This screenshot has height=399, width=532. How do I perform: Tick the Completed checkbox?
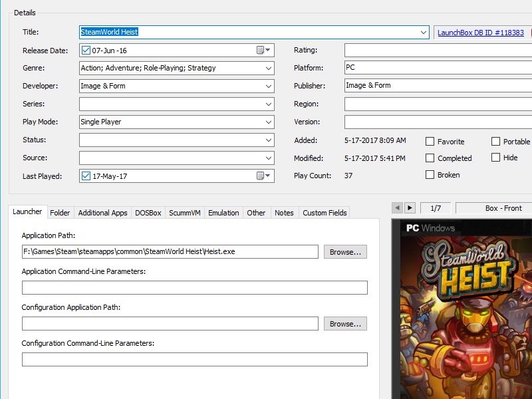click(430, 158)
